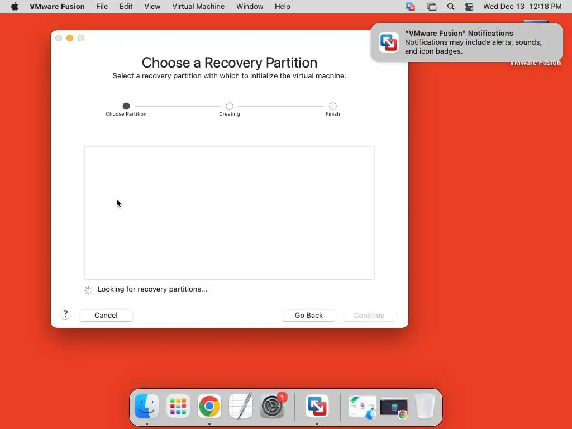The height and width of the screenshot is (429, 572).
Task: Click the VMware Fusion Notifications banner
Action: coord(466,42)
